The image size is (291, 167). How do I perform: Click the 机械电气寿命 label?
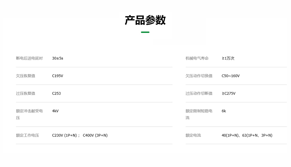[197, 58]
